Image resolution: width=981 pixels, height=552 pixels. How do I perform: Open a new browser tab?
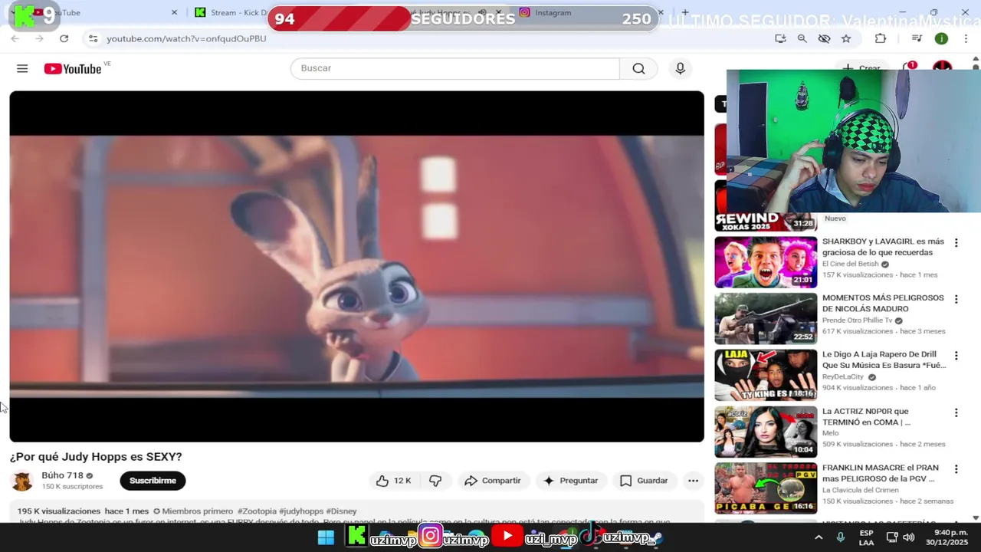point(685,12)
